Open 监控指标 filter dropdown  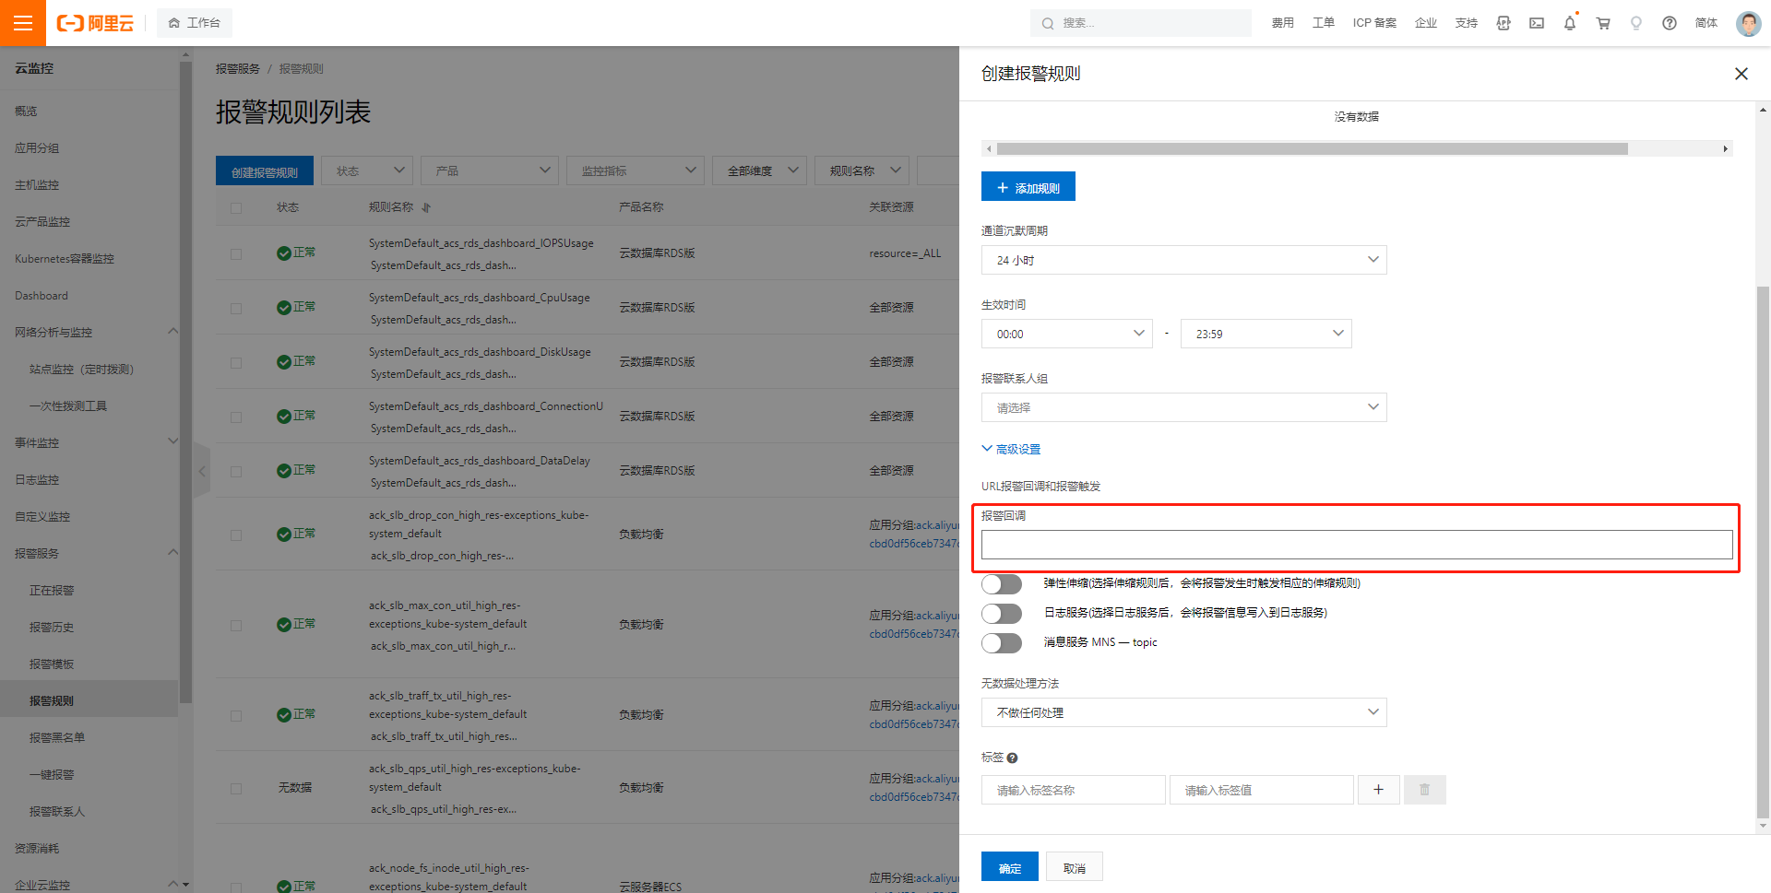click(x=636, y=170)
